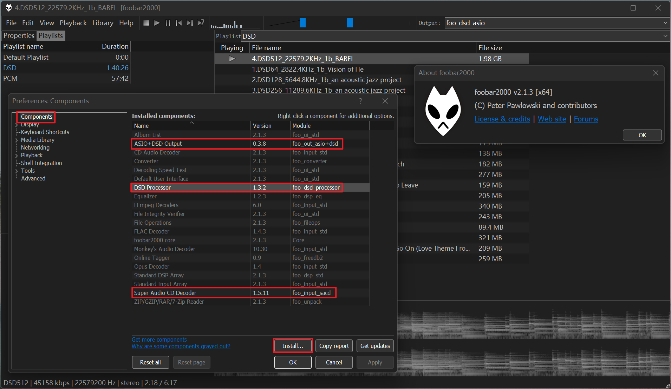This screenshot has height=389, width=671.
Task: Click the foobar2000 logo in the About dialog
Action: click(444, 110)
